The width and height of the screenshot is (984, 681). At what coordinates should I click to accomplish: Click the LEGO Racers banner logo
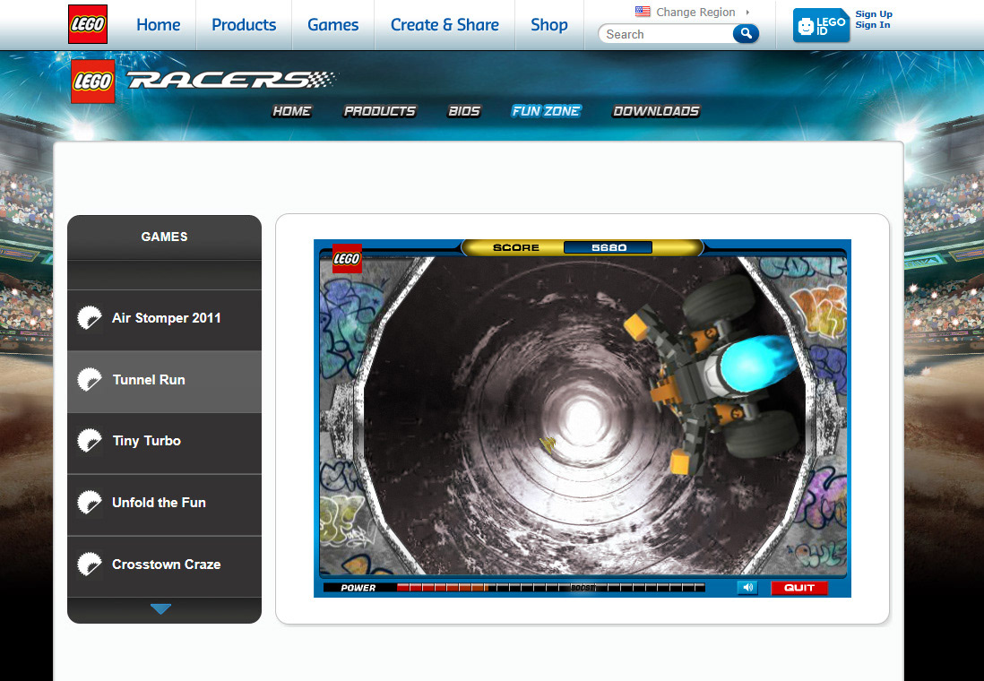click(x=204, y=81)
